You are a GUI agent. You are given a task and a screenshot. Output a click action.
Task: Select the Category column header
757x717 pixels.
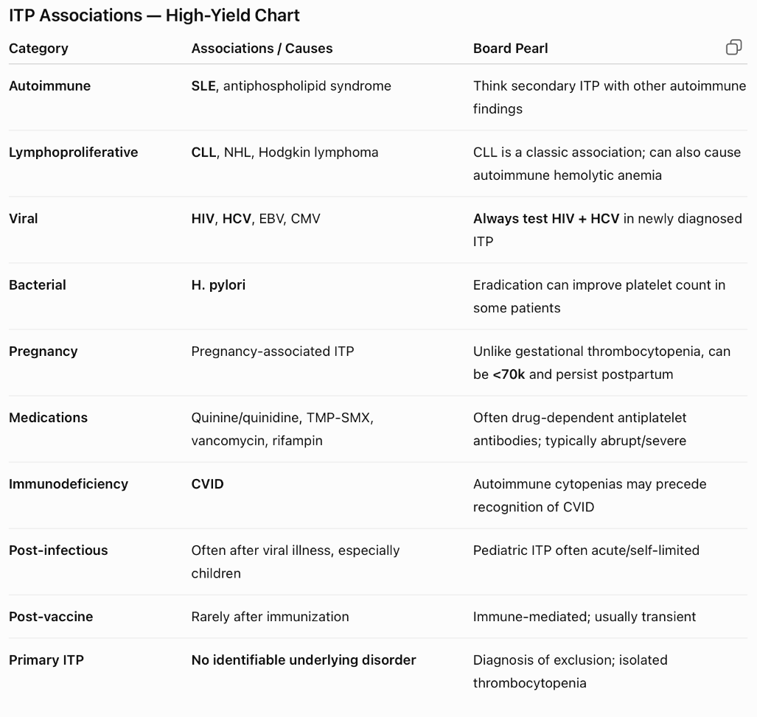pyautogui.click(x=38, y=48)
